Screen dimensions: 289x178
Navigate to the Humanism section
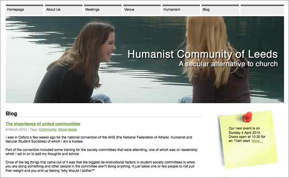click(181, 9)
